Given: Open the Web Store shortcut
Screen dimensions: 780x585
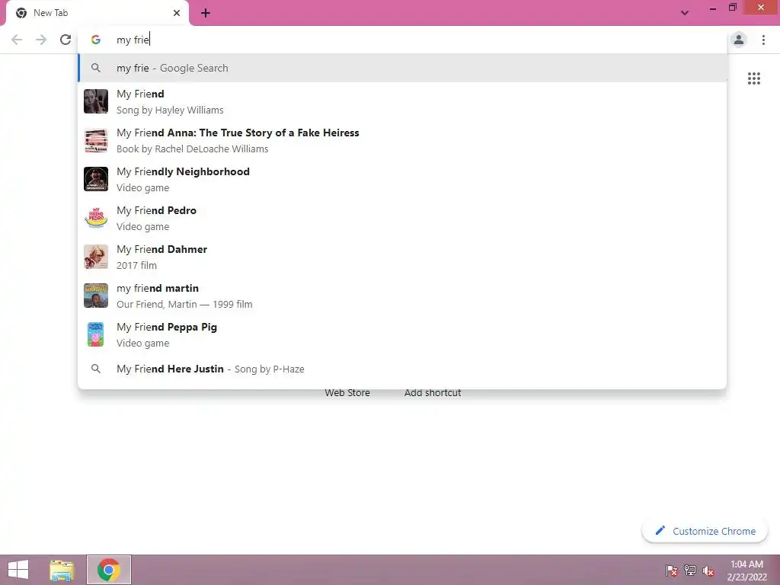Looking at the screenshot, I should click(x=347, y=392).
